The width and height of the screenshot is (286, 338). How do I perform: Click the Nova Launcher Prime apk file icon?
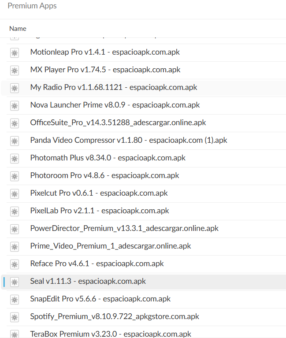point(15,106)
